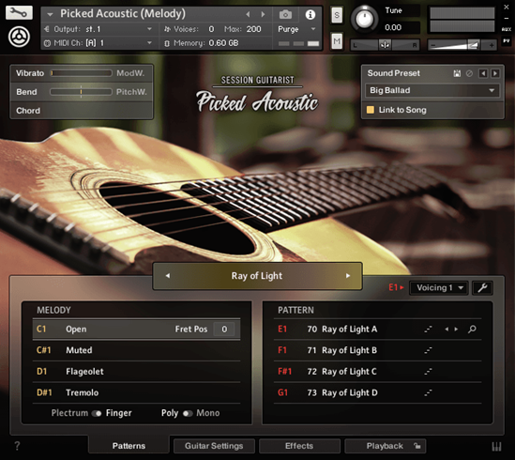This screenshot has width=515, height=460.
Task: Adjust the Bend range slider
Action: pos(81,92)
